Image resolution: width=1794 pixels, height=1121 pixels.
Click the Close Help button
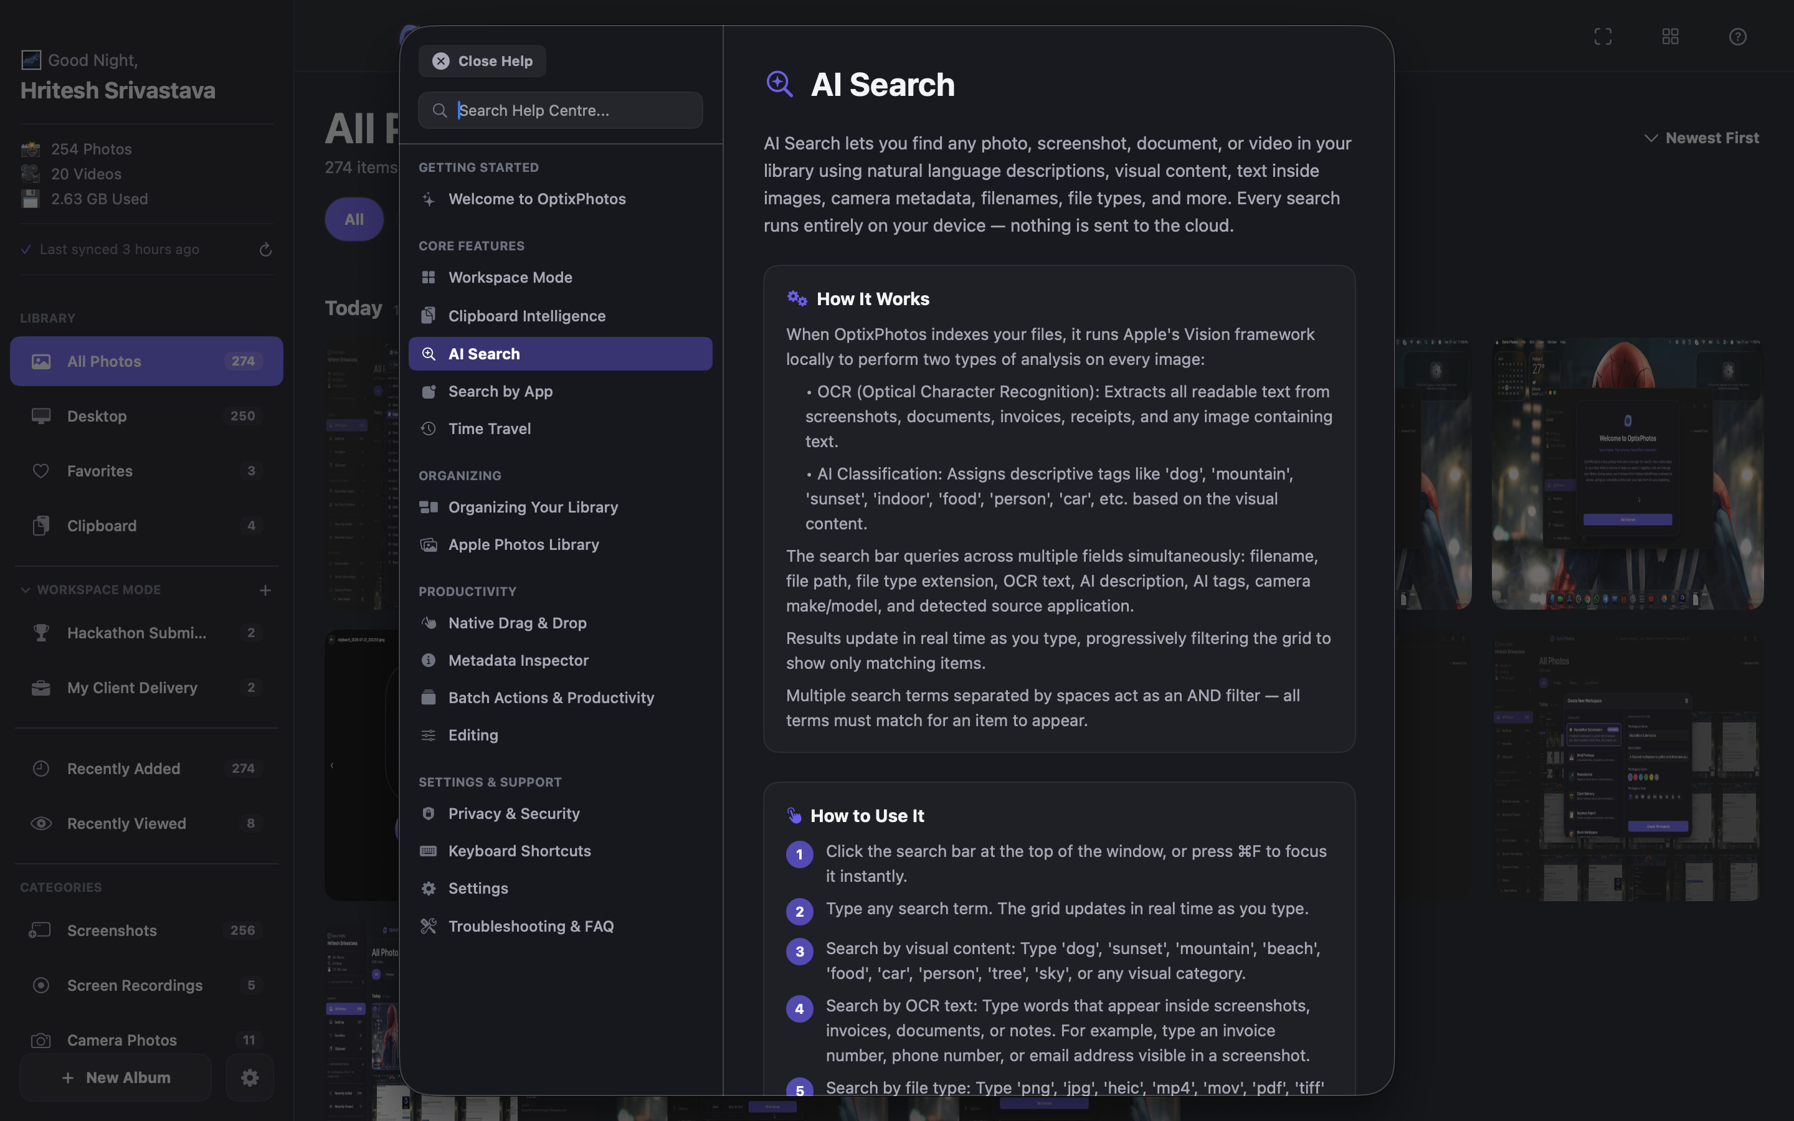click(483, 61)
